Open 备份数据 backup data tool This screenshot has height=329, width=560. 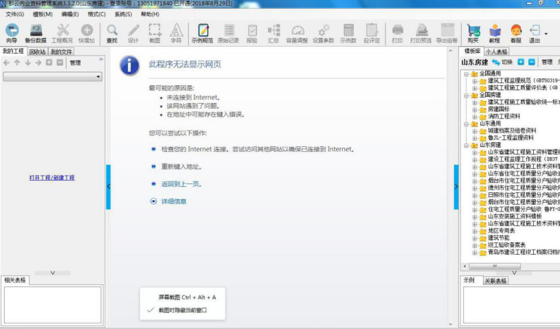point(36,32)
